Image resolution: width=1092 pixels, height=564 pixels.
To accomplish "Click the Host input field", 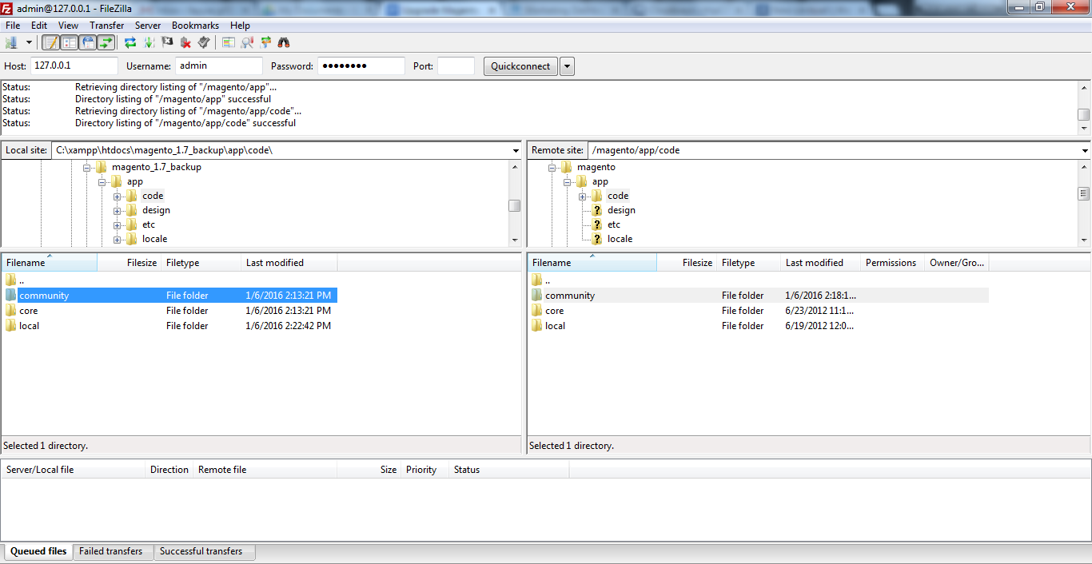I will pos(74,66).
